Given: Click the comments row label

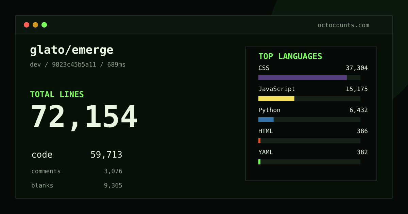Looking at the screenshot, I should coord(46,171).
